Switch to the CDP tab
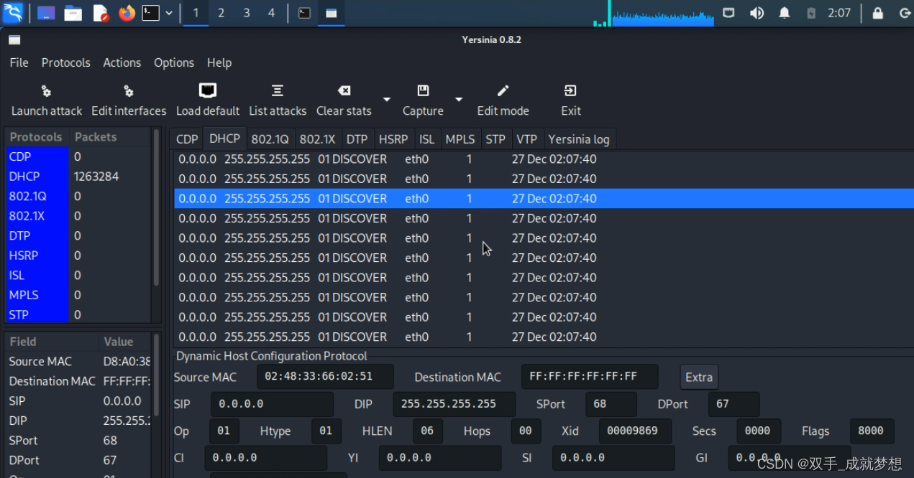914x478 pixels. click(x=187, y=139)
